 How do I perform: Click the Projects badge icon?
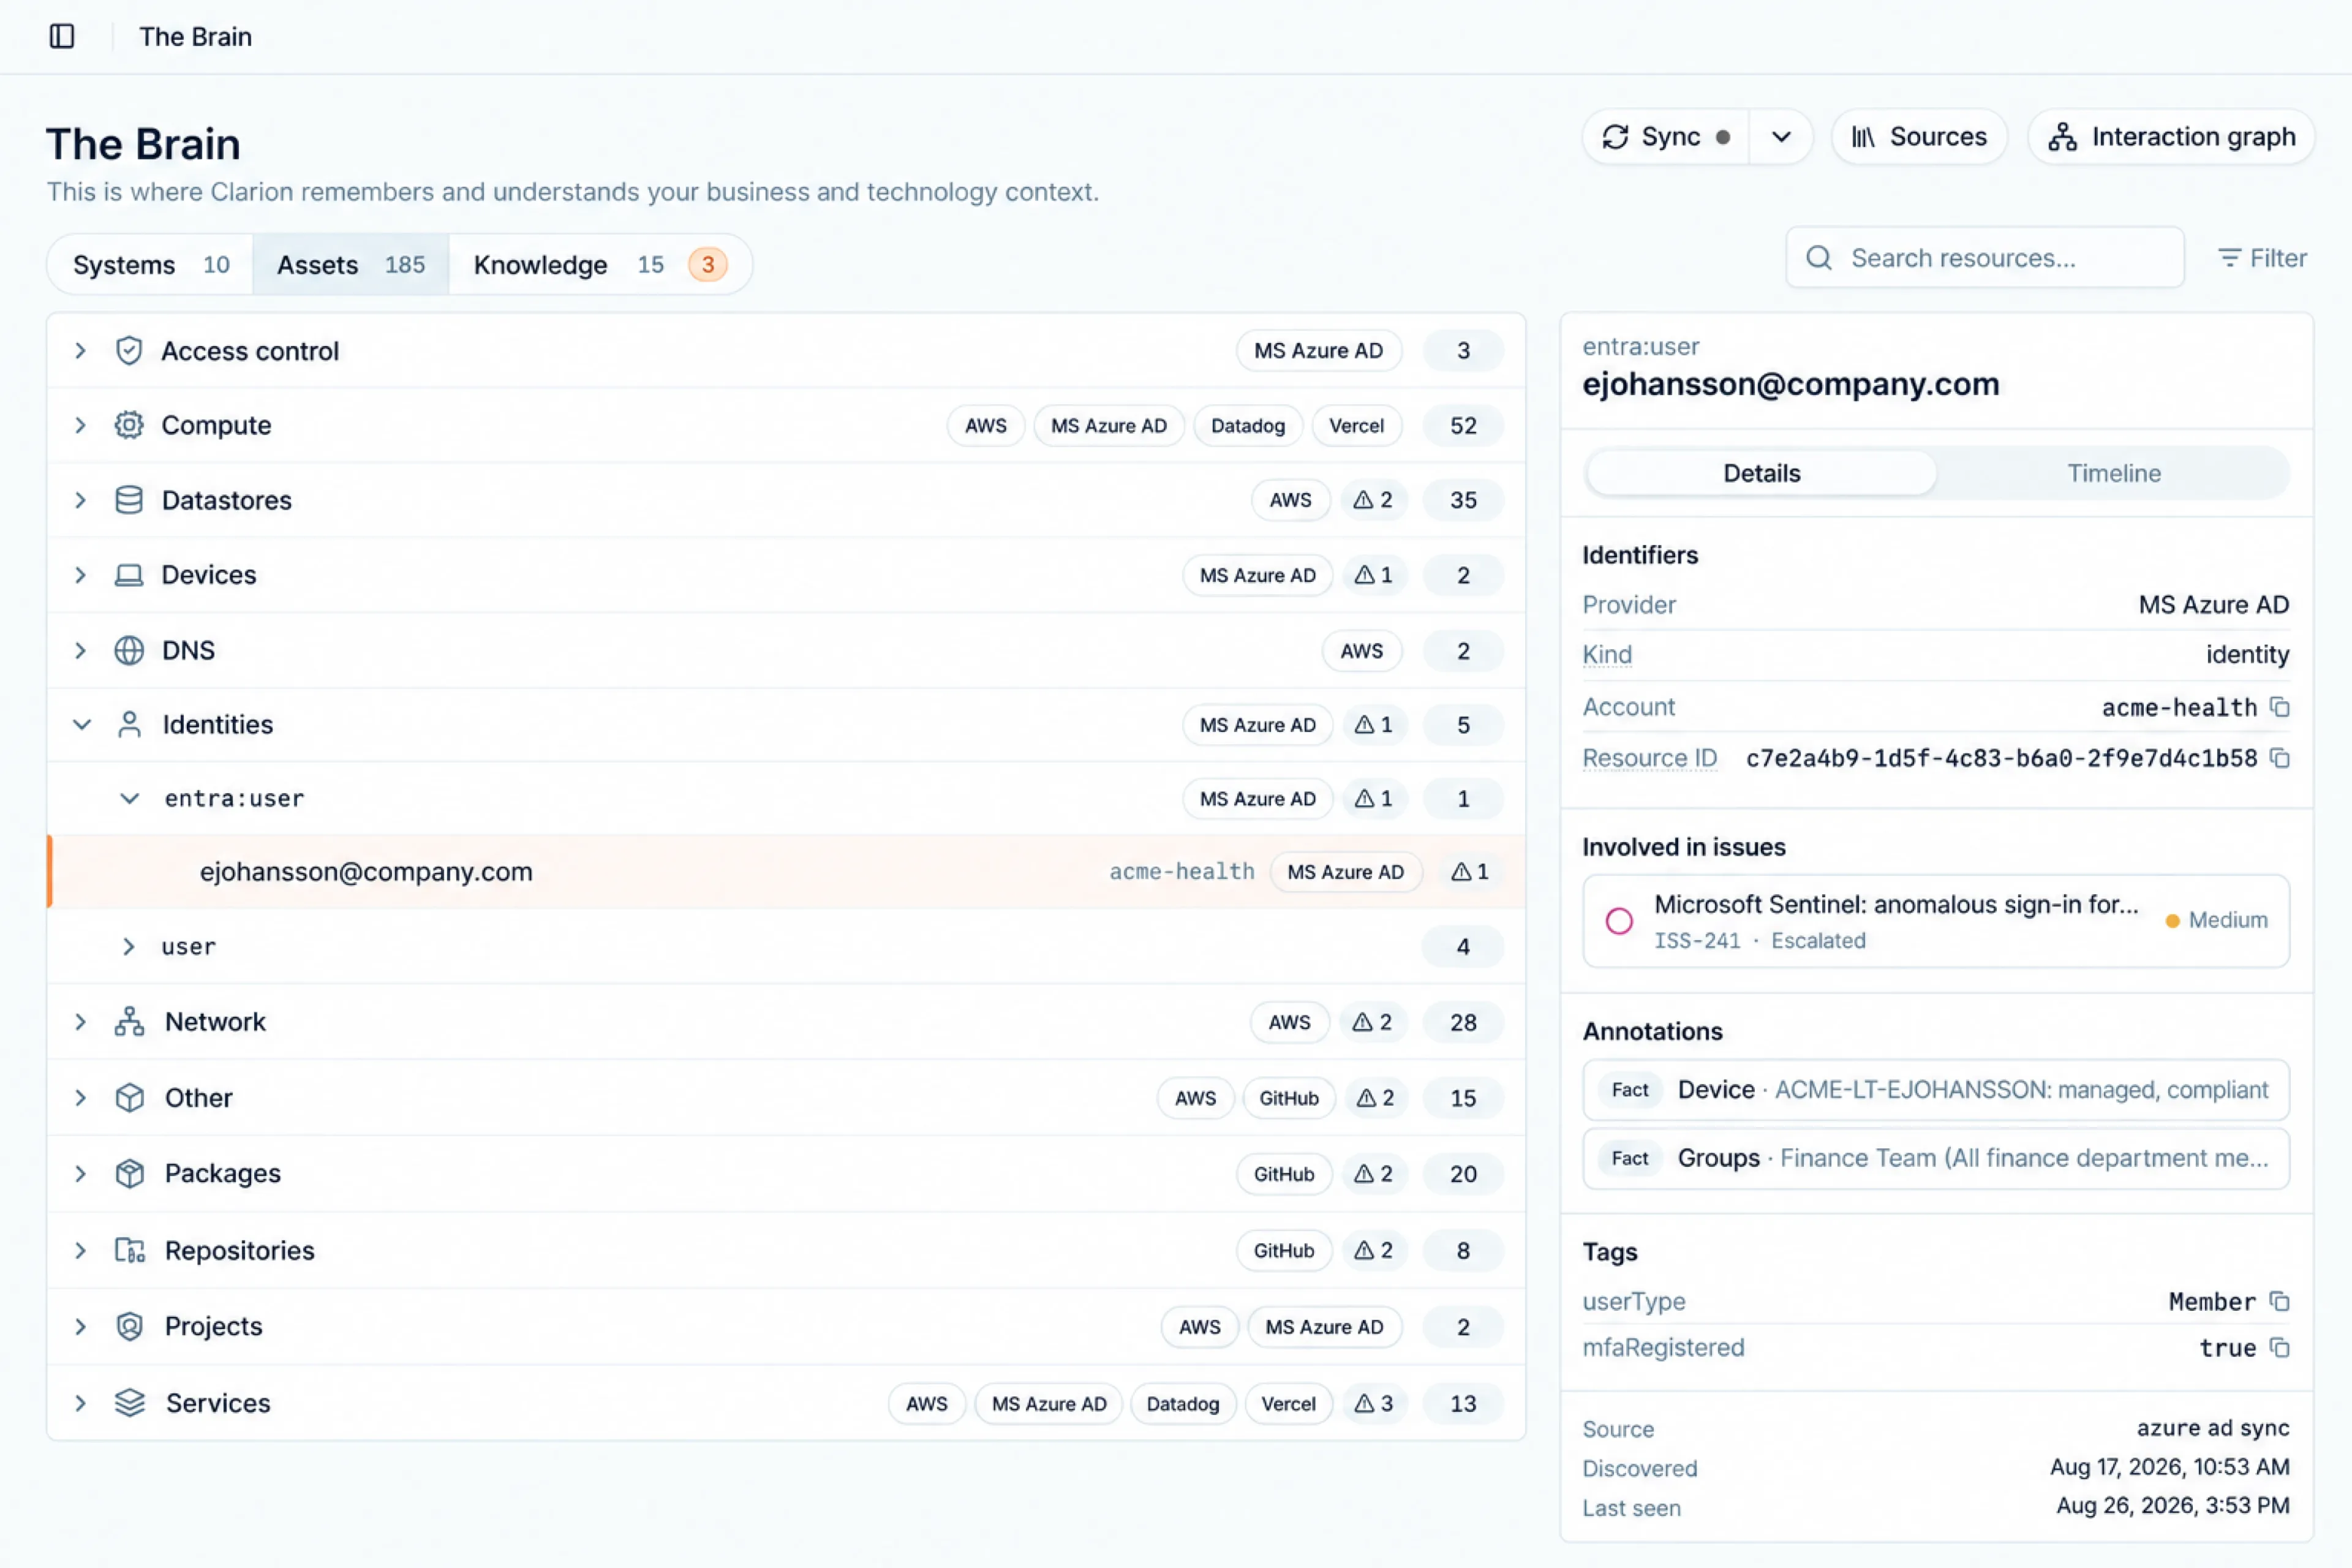tap(129, 1326)
